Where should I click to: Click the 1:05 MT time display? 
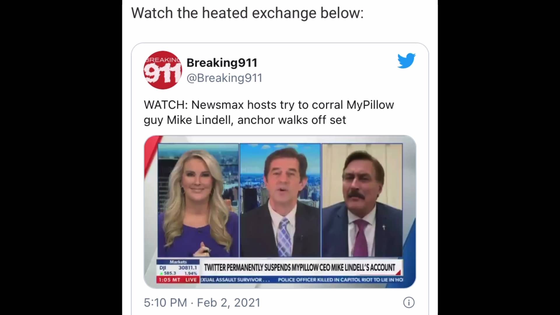169,280
